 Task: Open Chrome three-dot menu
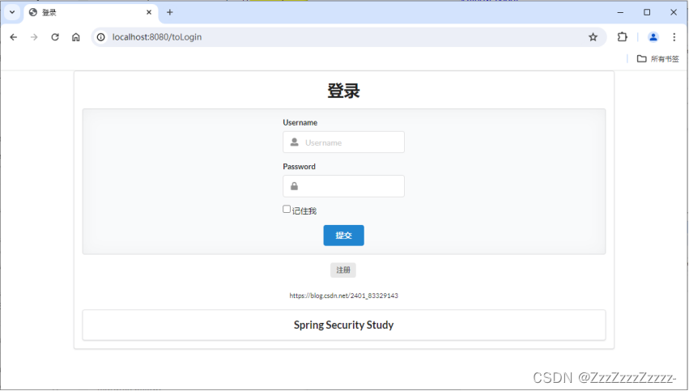674,37
